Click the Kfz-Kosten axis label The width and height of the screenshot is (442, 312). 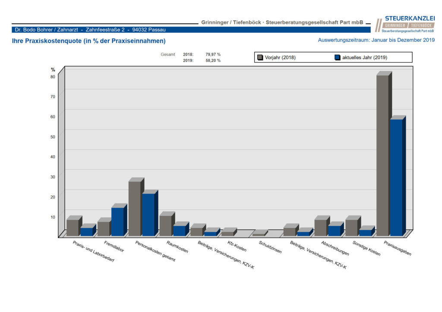237,246
